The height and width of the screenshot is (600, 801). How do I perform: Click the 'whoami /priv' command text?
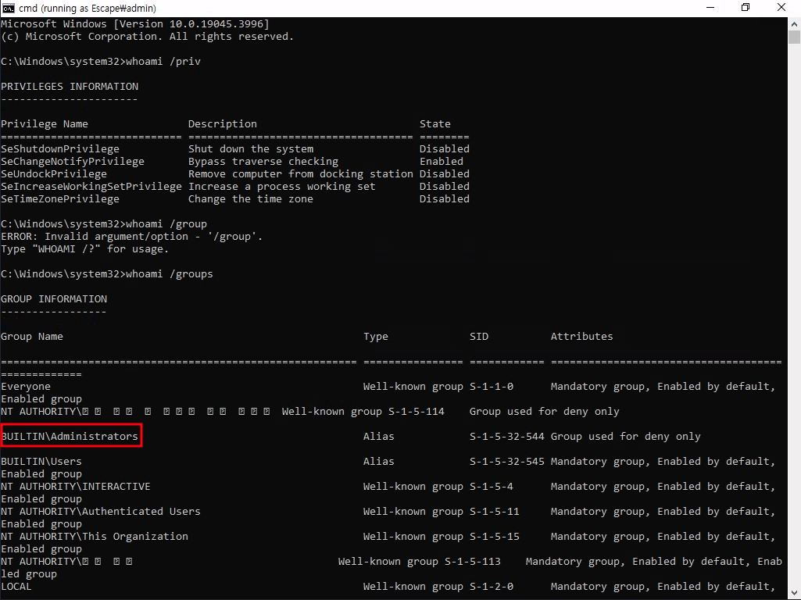[163, 61]
